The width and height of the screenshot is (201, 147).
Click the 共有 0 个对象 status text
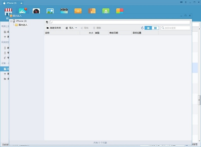coord(100,143)
